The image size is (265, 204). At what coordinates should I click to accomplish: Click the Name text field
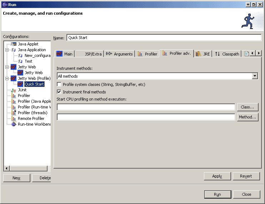pyautogui.click(x=164, y=38)
